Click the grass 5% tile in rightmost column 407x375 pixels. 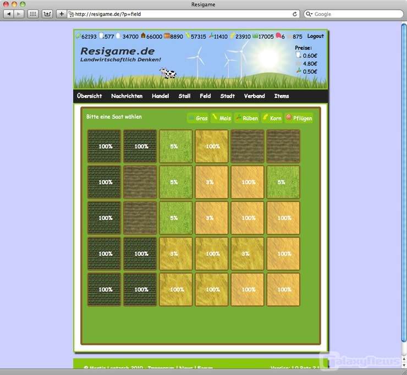pos(283,182)
